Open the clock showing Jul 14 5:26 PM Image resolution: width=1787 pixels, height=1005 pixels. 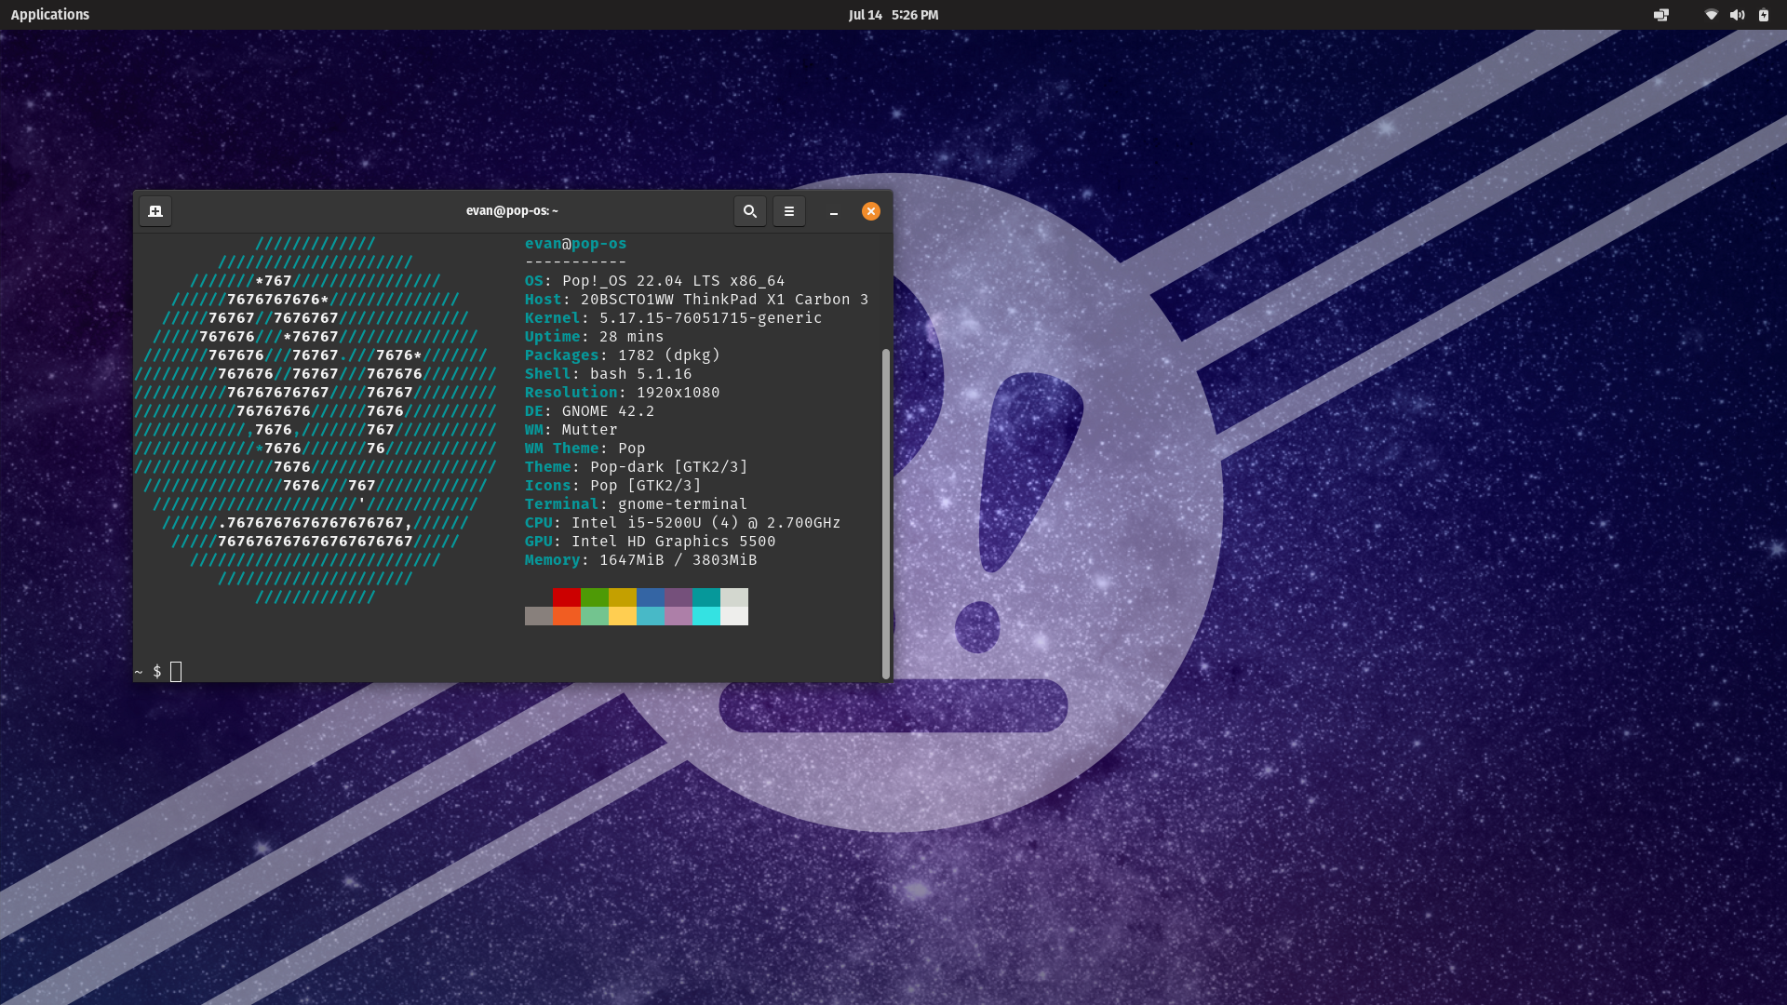tap(893, 15)
